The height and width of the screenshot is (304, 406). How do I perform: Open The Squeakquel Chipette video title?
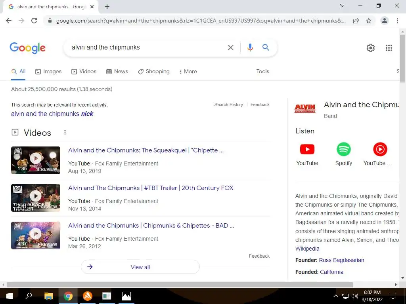pos(146,150)
